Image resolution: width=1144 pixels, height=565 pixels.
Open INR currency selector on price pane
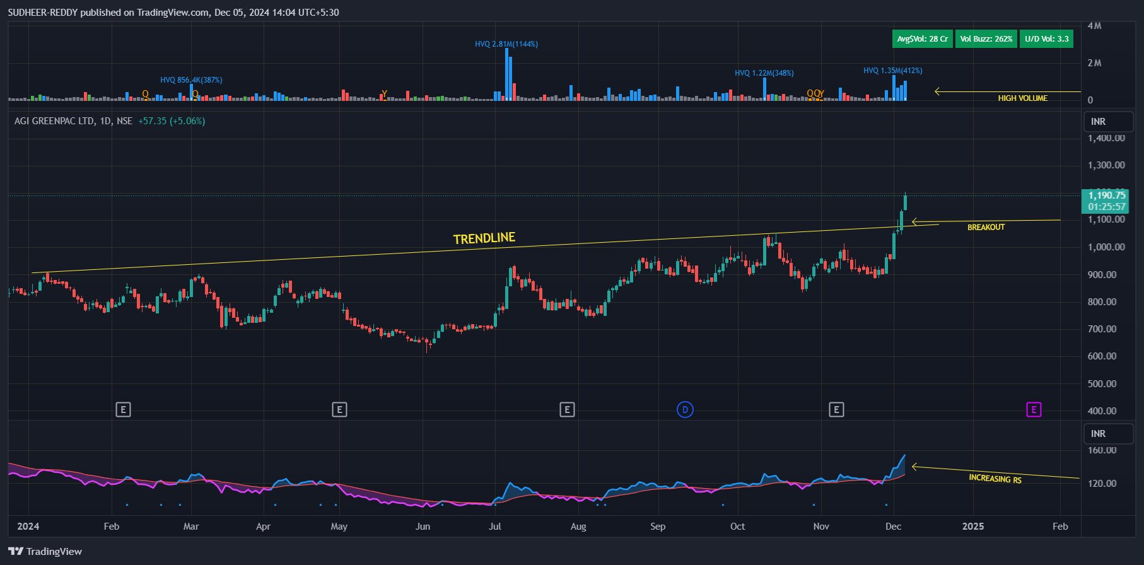[1109, 122]
